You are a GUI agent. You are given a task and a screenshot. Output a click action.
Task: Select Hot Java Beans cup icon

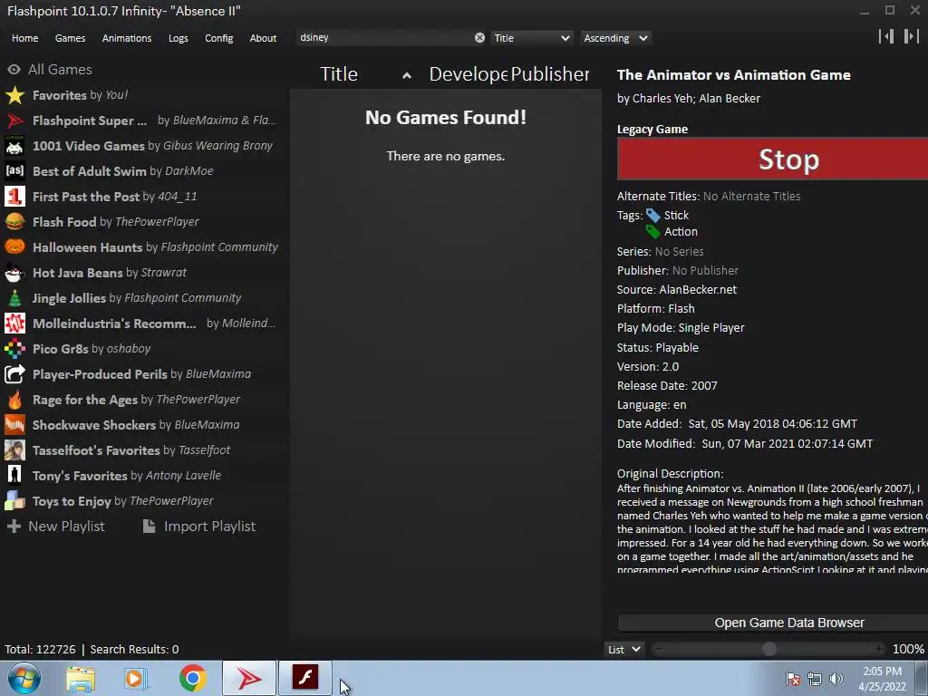(14, 273)
